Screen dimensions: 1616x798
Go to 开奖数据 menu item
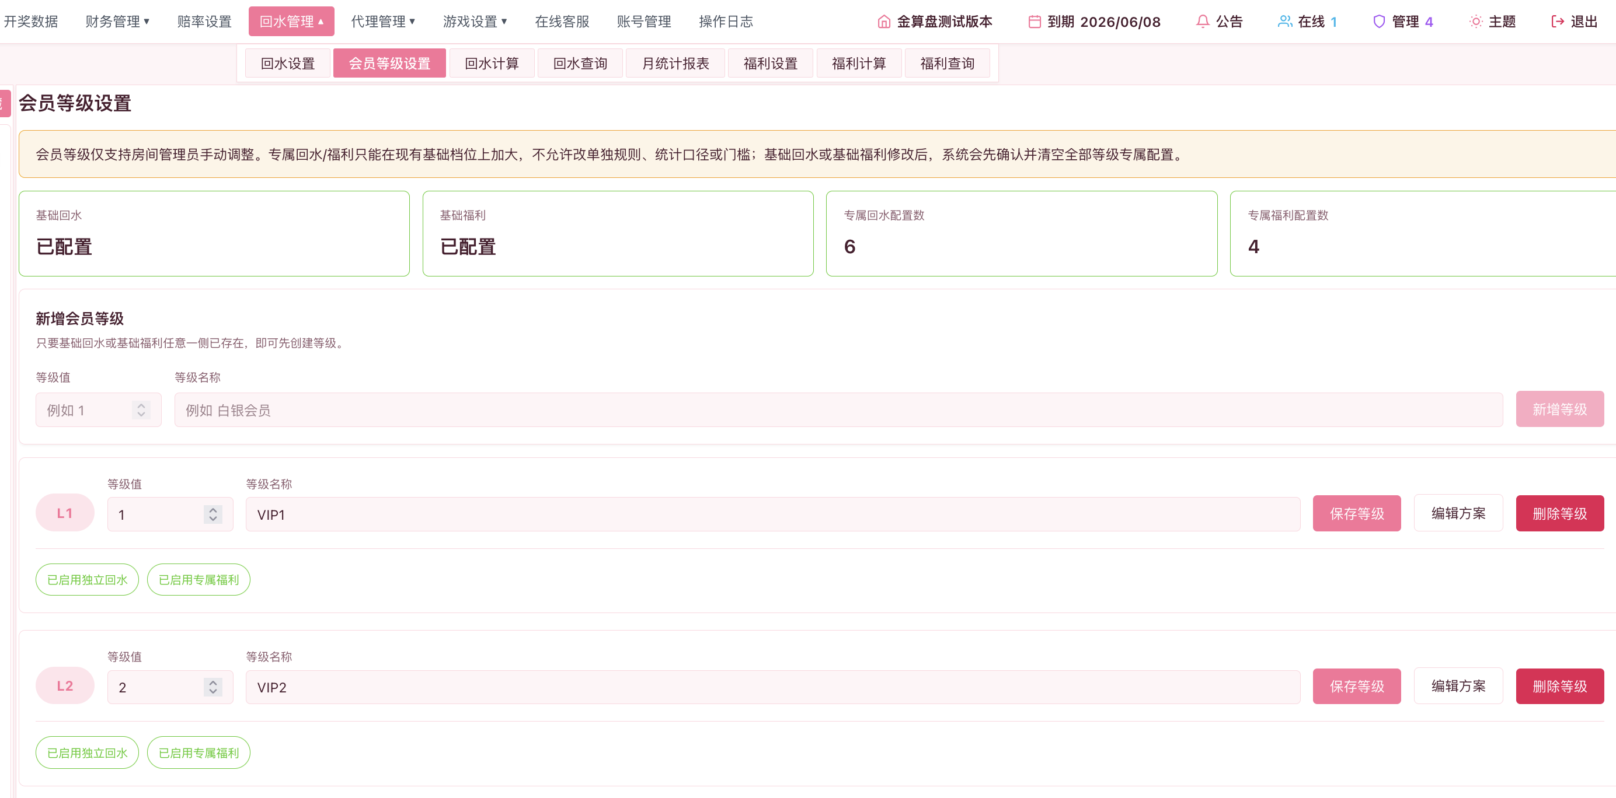pos(31,22)
